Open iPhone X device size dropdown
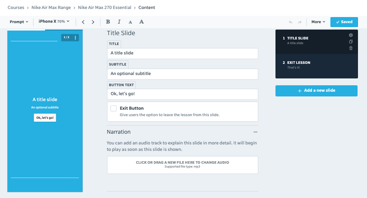The height and width of the screenshot is (198, 367). coord(54,21)
